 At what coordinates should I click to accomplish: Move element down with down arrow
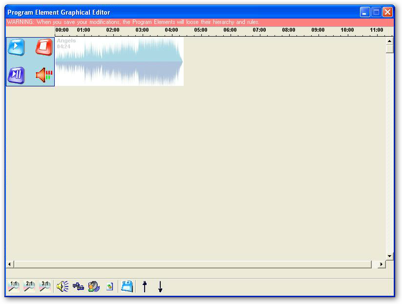(160, 286)
